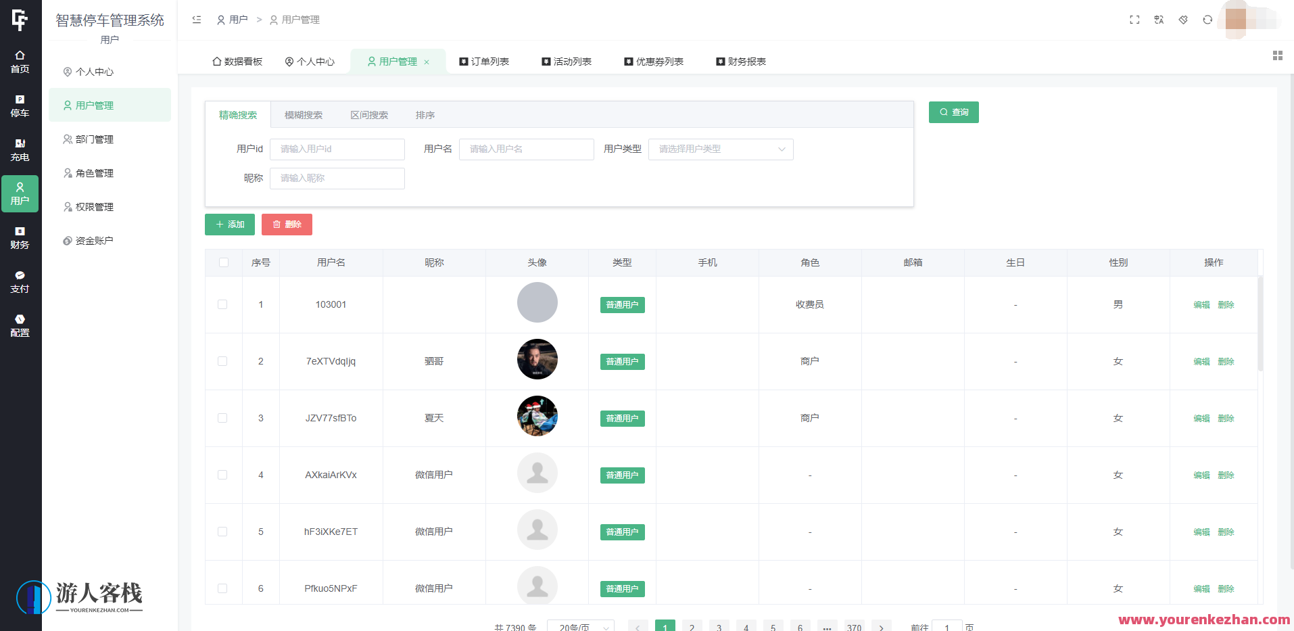
Task: Open the 财务 module from sidebar
Action: (20, 238)
